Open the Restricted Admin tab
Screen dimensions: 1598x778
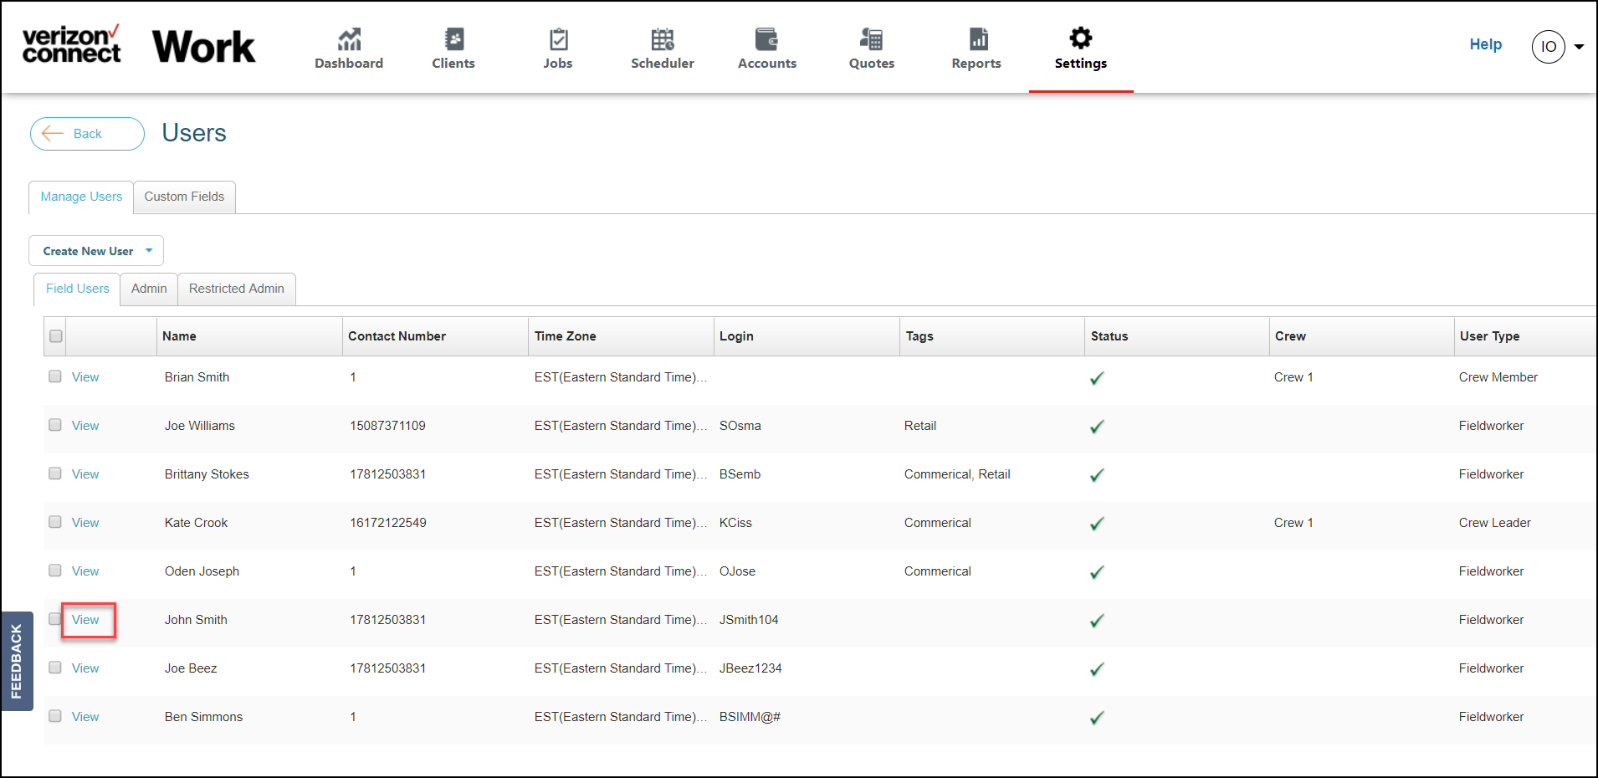236,289
